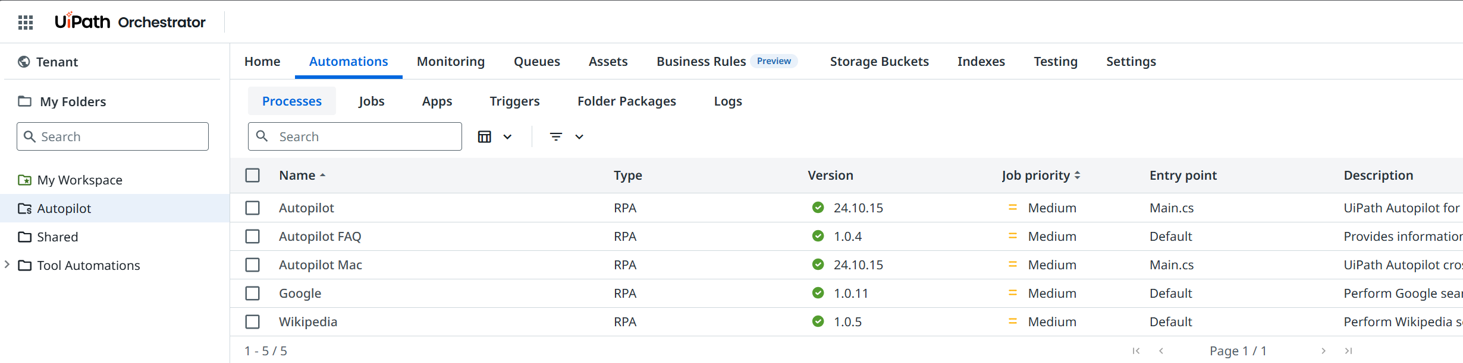This screenshot has width=1463, height=363.
Task: Open the Autopilot process name
Action: click(306, 208)
